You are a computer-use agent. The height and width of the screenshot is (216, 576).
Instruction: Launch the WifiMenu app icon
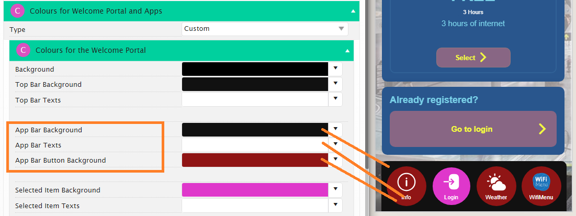(x=540, y=185)
